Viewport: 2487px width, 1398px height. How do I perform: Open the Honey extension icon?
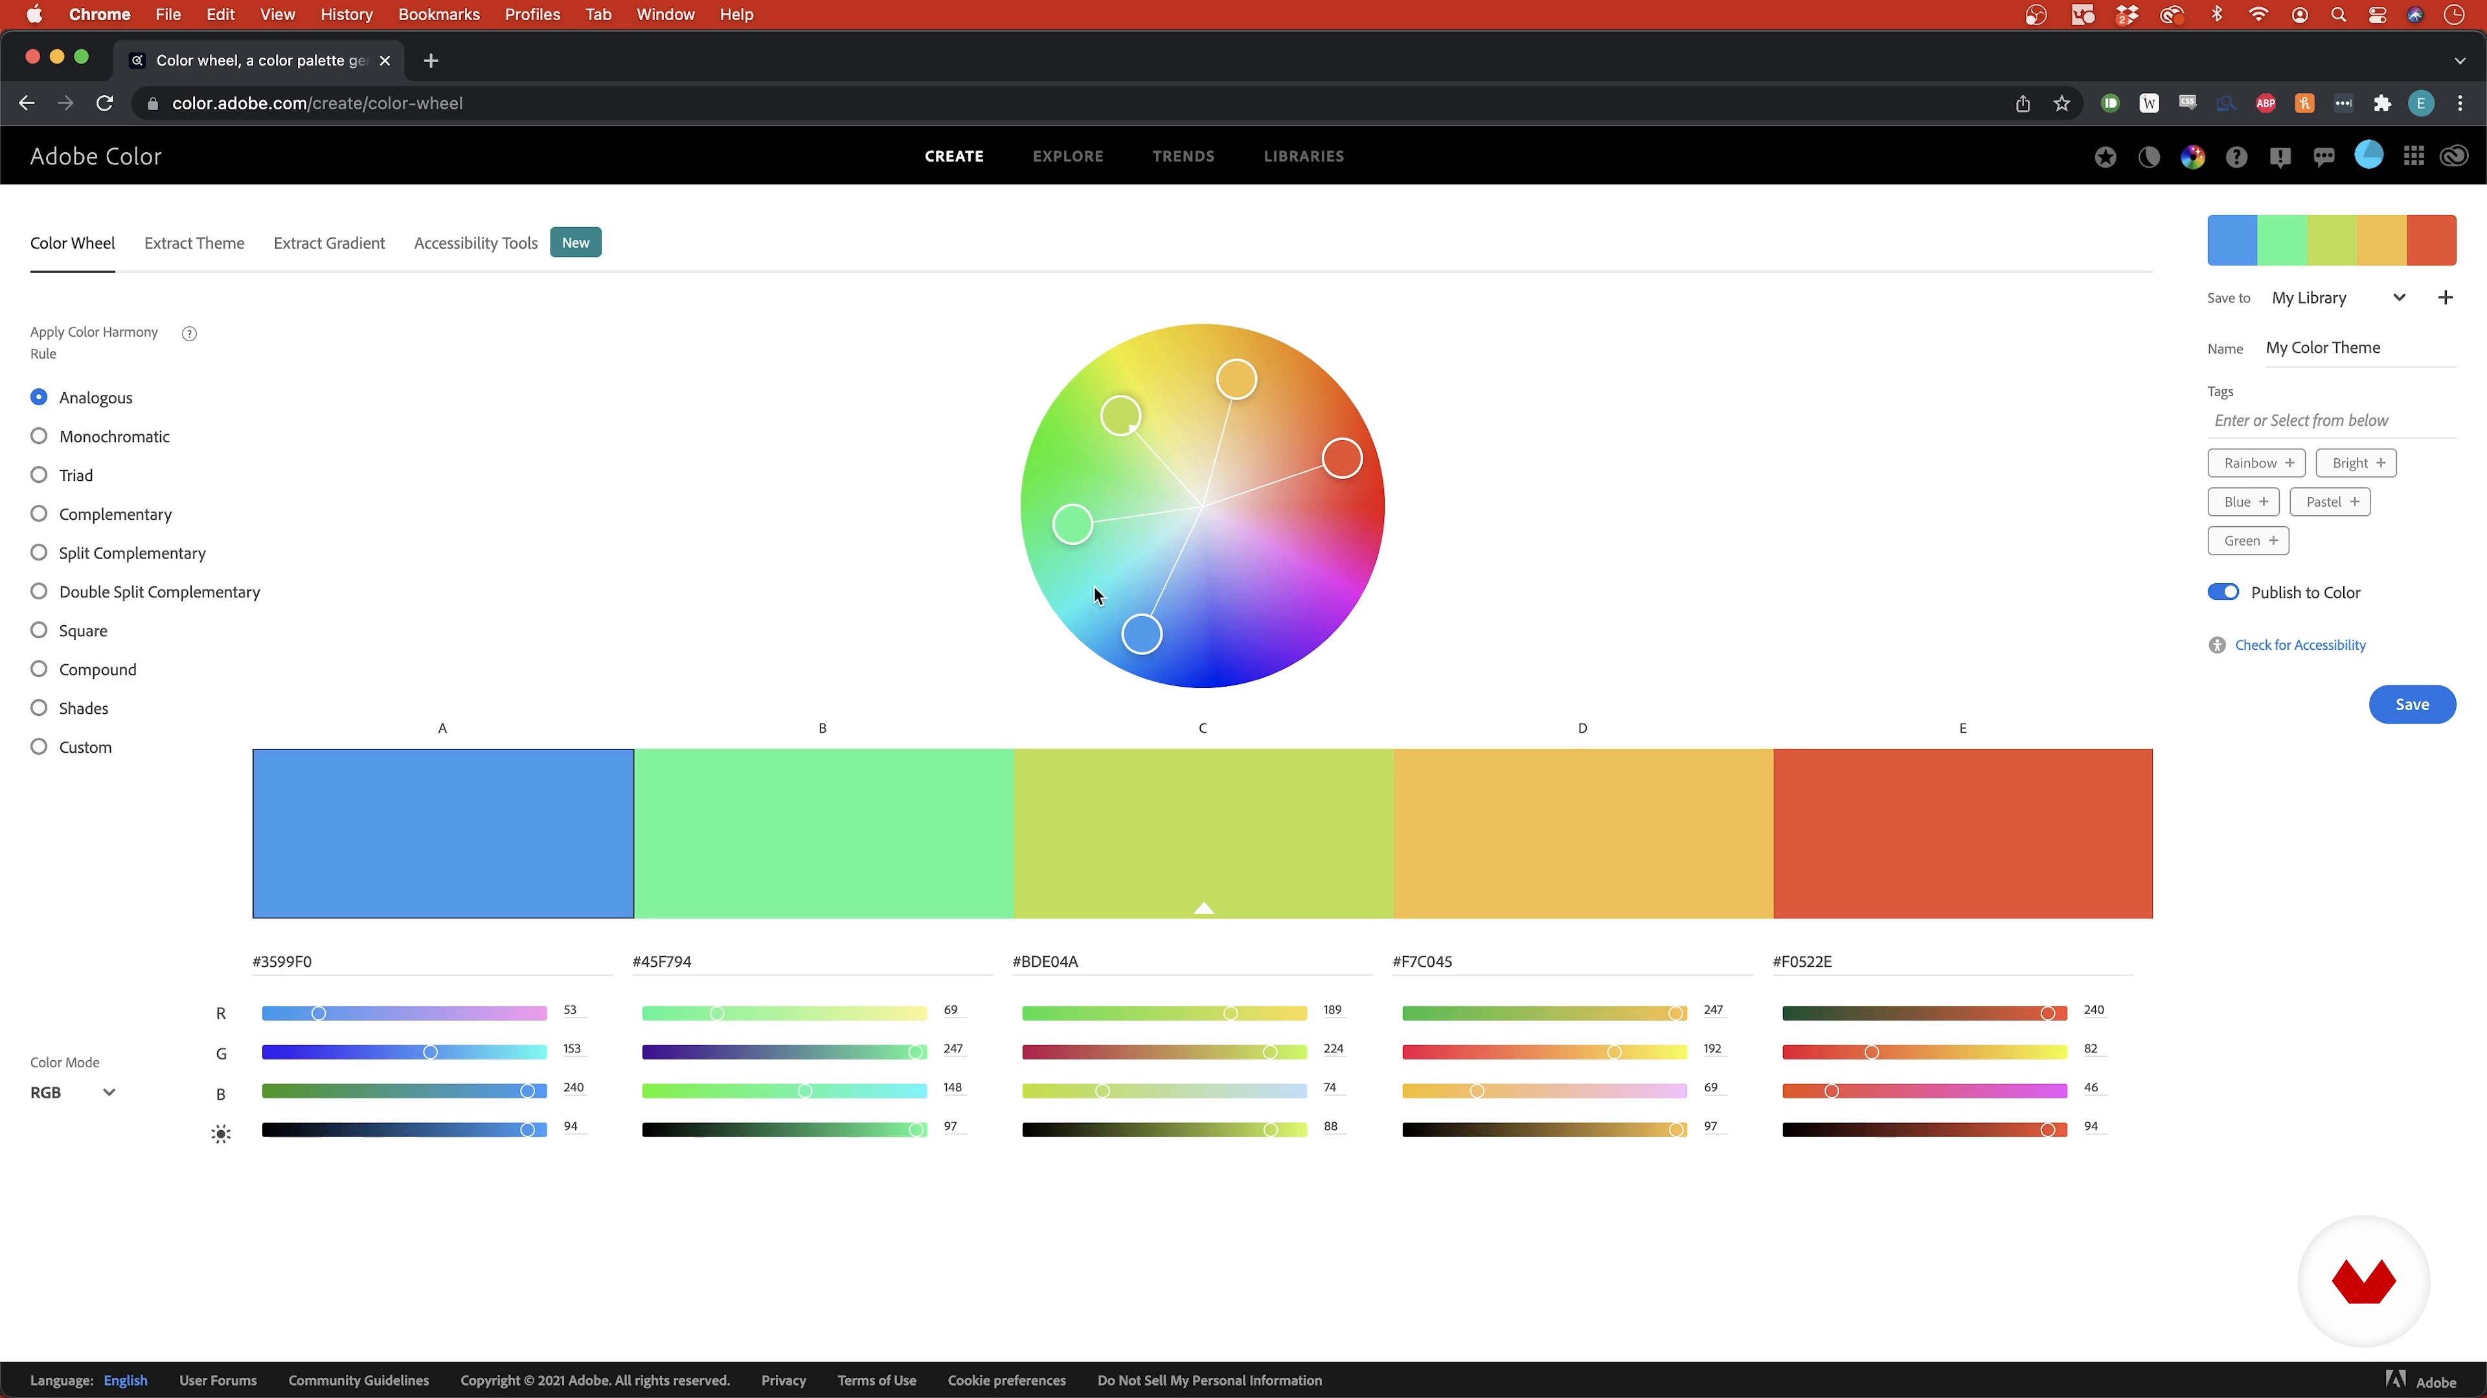click(2304, 104)
